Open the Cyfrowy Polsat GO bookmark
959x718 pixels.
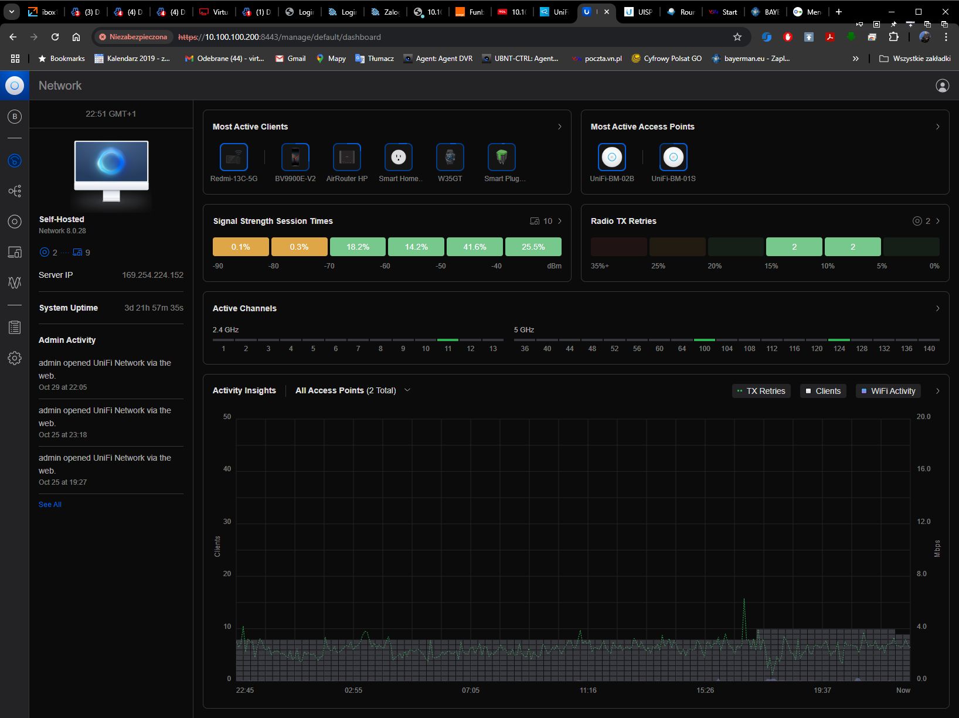[666, 59]
